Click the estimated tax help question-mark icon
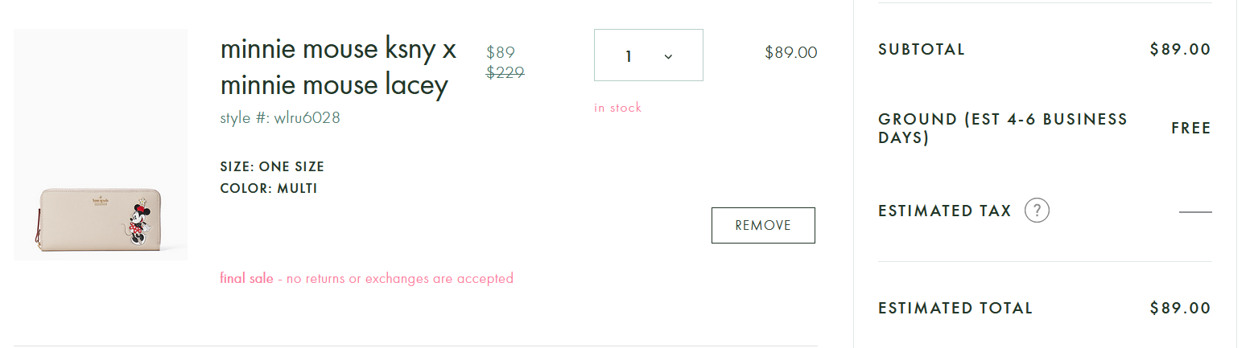This screenshot has width=1250, height=348. (x=1037, y=211)
